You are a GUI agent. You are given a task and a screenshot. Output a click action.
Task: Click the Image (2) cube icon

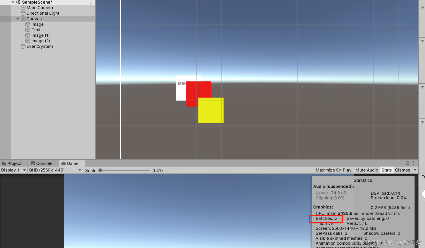28,41
